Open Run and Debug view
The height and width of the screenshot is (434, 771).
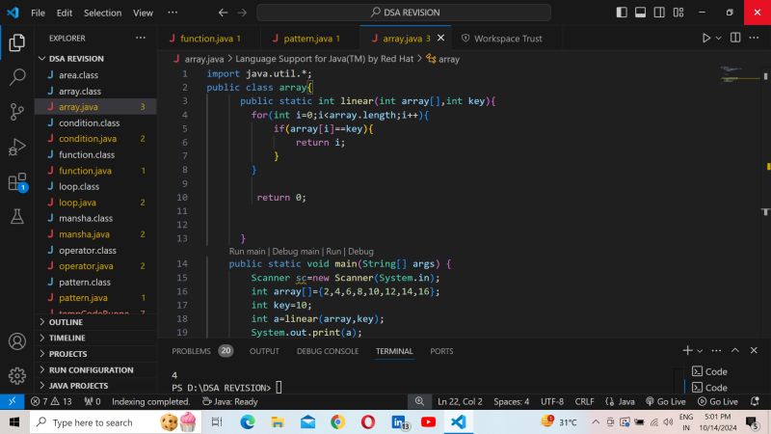(x=16, y=147)
